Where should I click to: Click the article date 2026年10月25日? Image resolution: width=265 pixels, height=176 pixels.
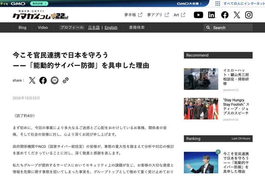(x=26, y=98)
